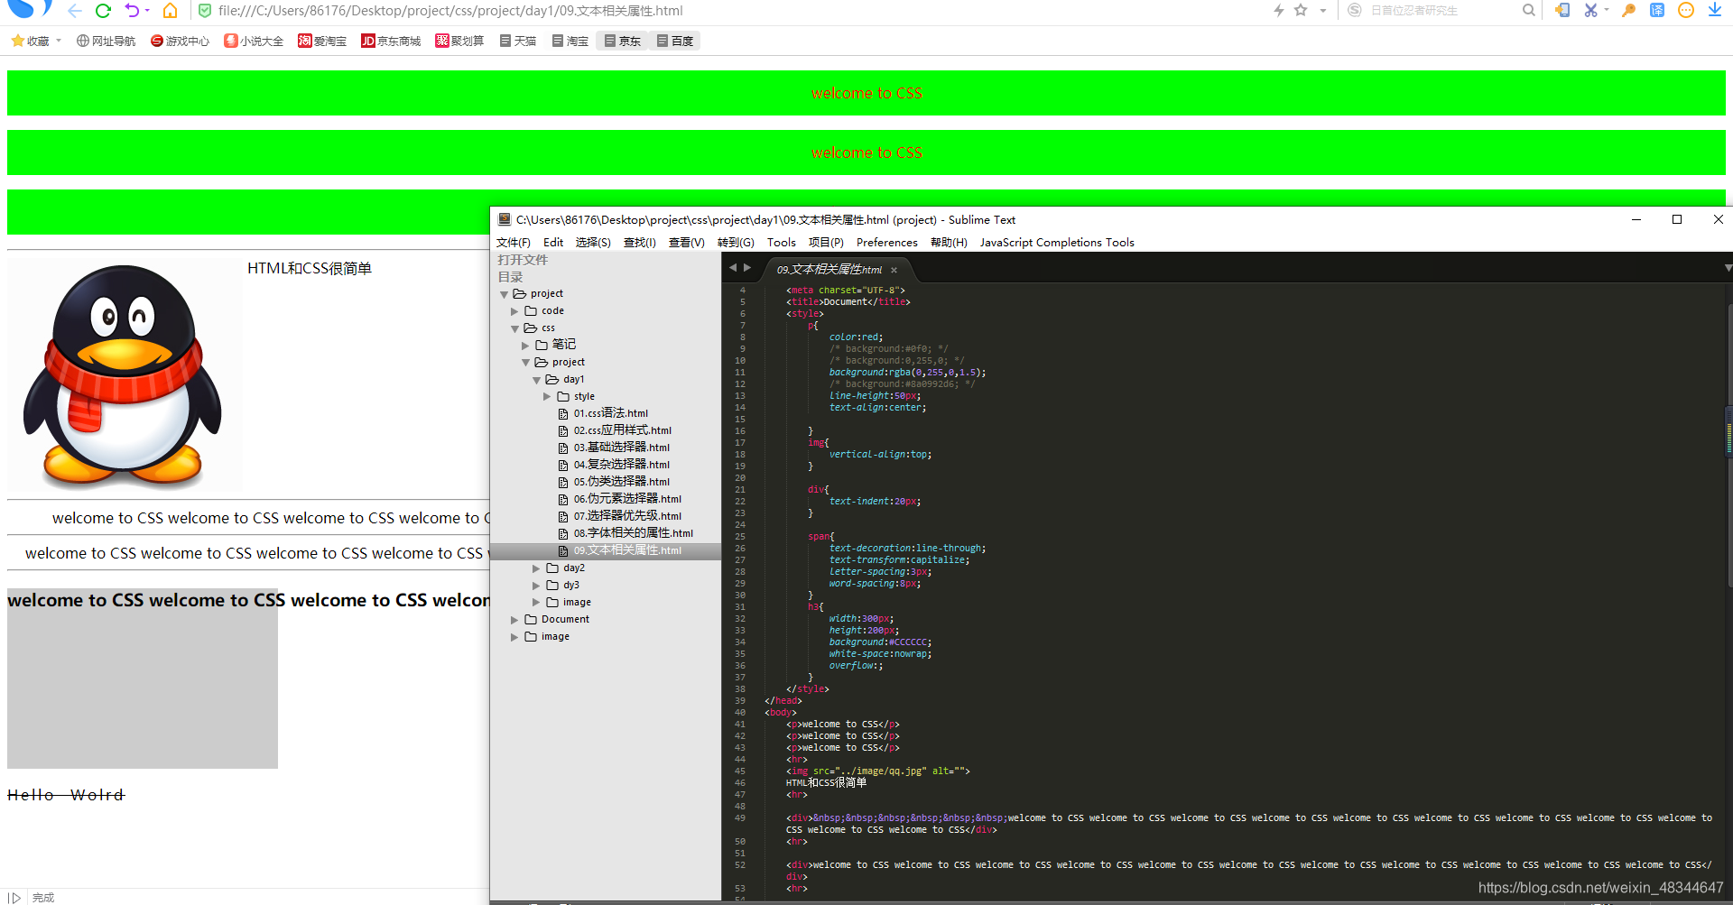This screenshot has height=905, width=1733.
Task: Click the send-to-phone icon
Action: (x=1562, y=11)
